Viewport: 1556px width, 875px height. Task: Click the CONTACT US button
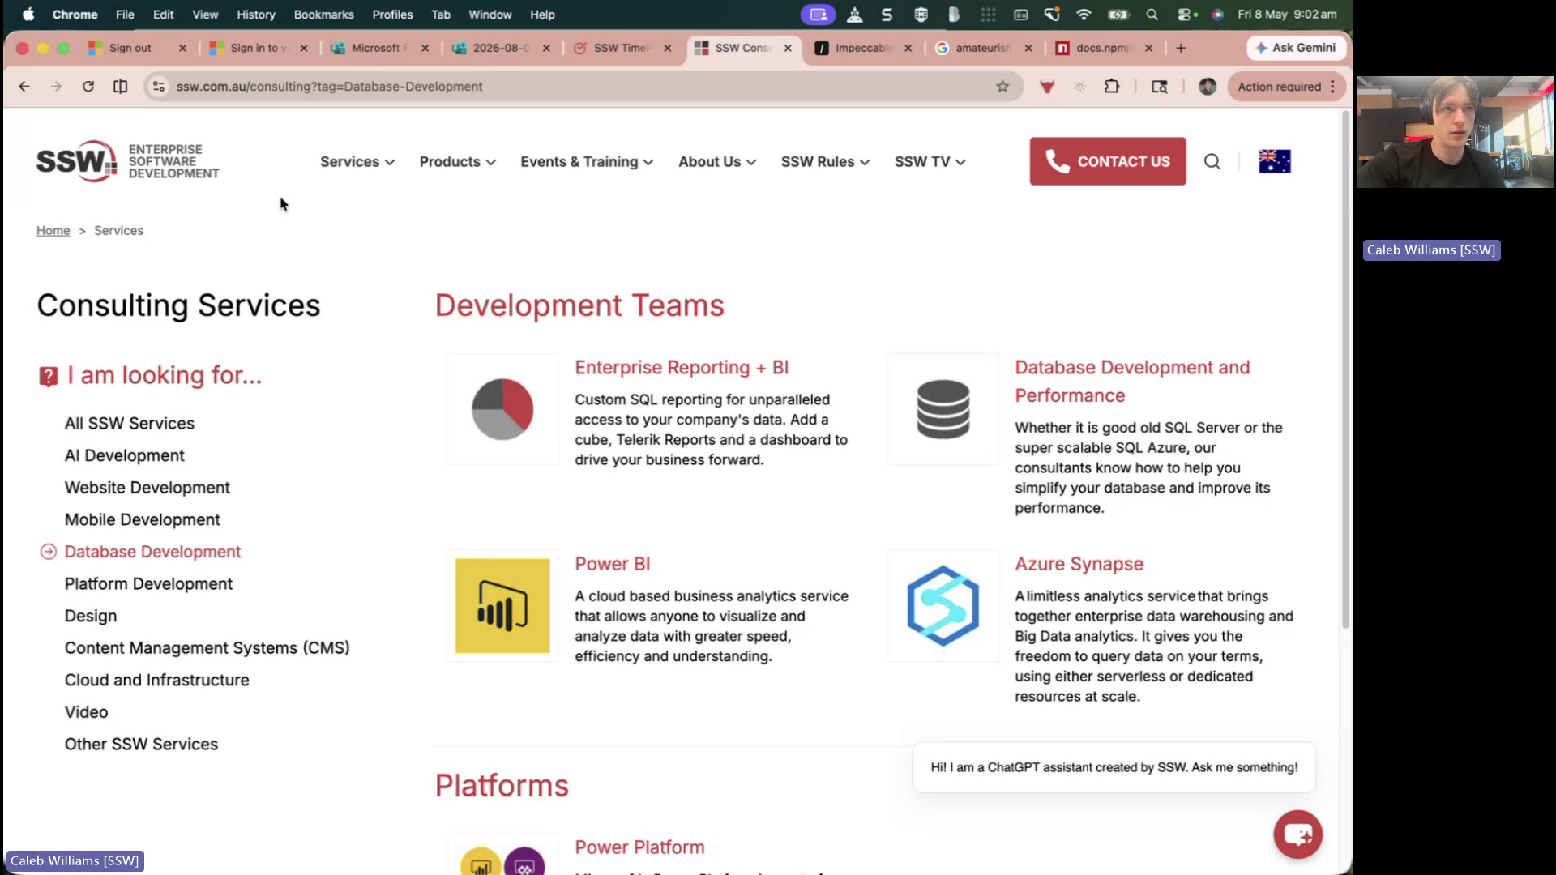point(1107,161)
